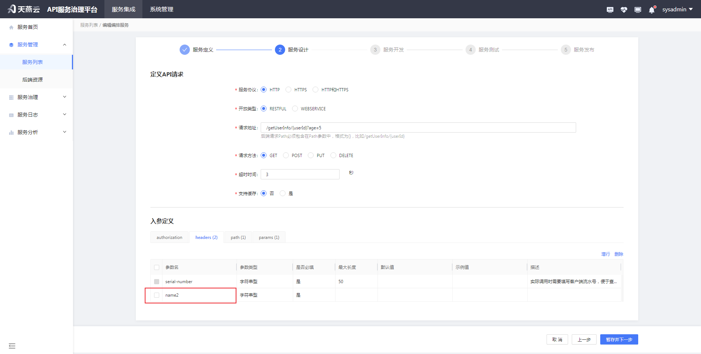Click the 增行 link to add a row
Image resolution: width=701 pixels, height=354 pixels.
(605, 254)
